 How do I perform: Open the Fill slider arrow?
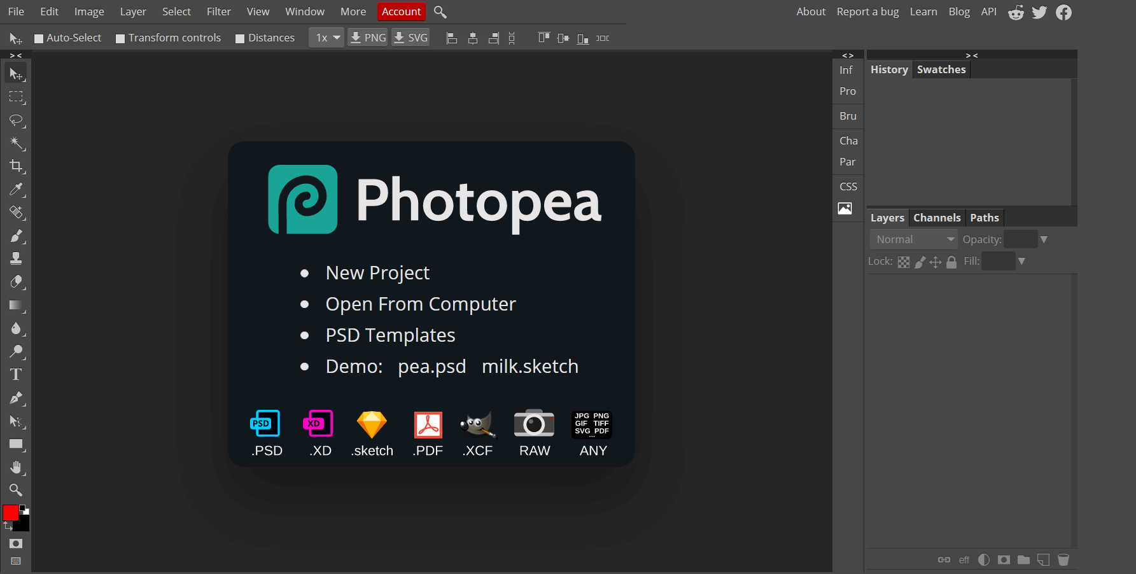1021,261
